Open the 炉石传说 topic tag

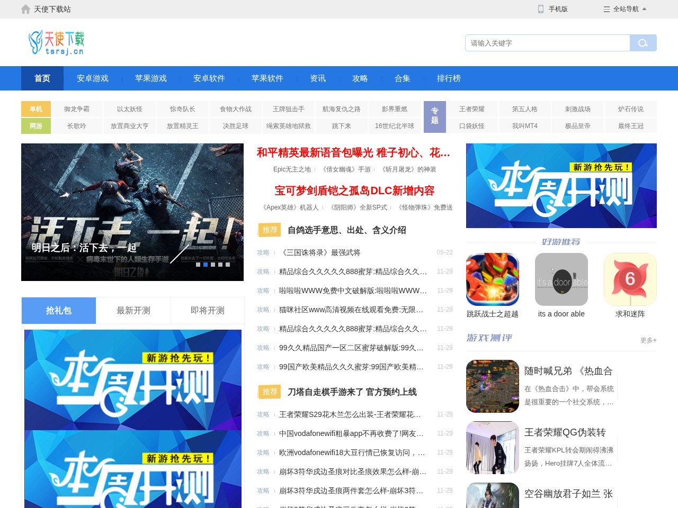click(631, 109)
